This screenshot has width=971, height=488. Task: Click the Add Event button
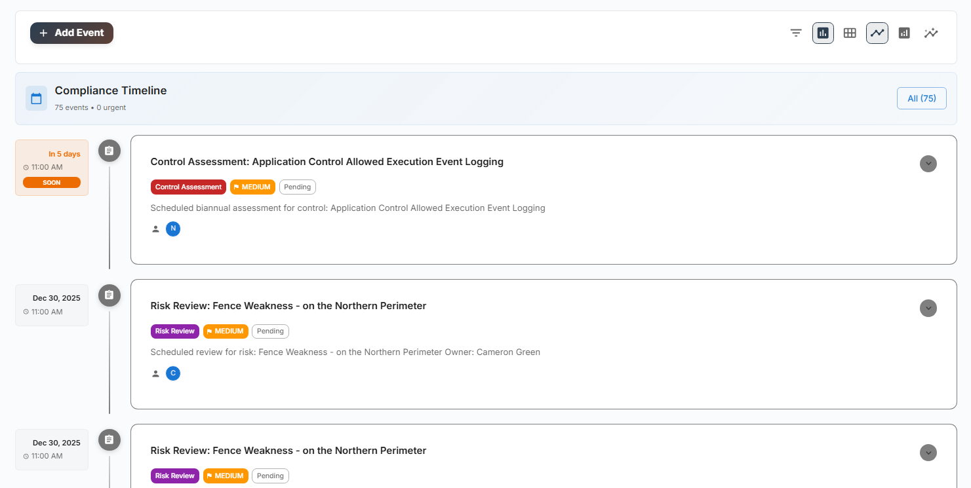coord(71,33)
